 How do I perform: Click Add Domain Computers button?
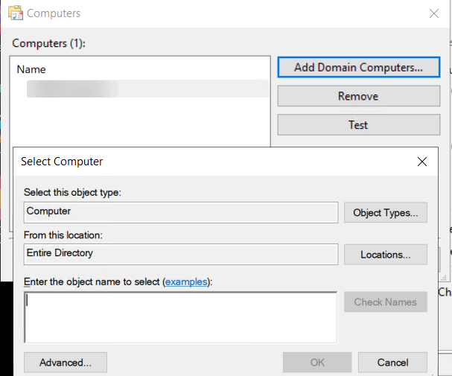coord(358,68)
